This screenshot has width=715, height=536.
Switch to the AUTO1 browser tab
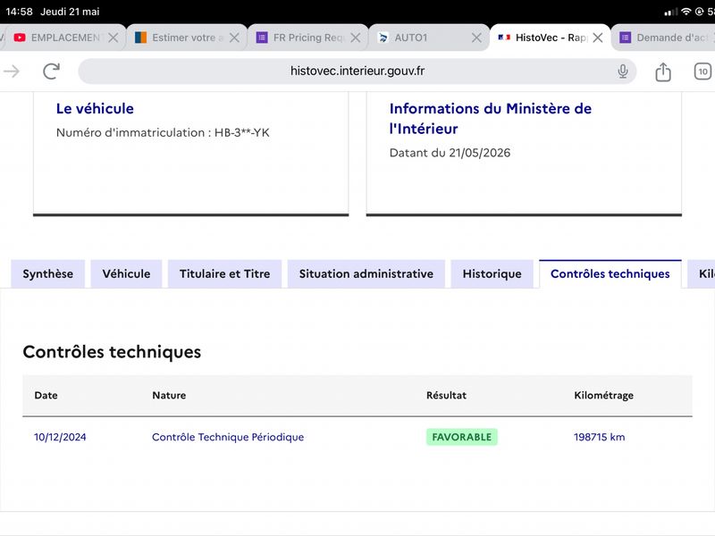[421, 38]
